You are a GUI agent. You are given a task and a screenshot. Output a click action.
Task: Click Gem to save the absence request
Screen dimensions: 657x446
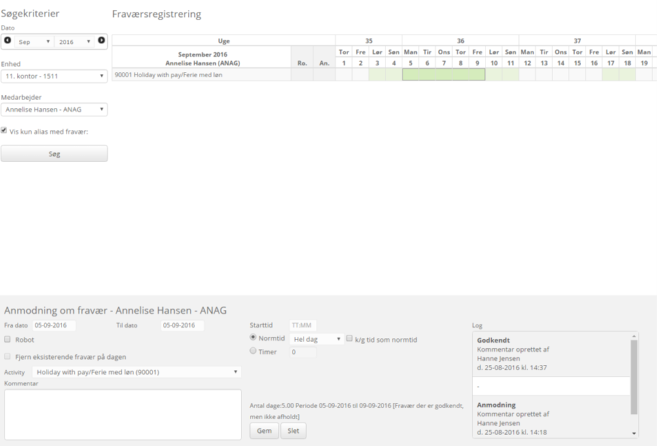click(264, 430)
